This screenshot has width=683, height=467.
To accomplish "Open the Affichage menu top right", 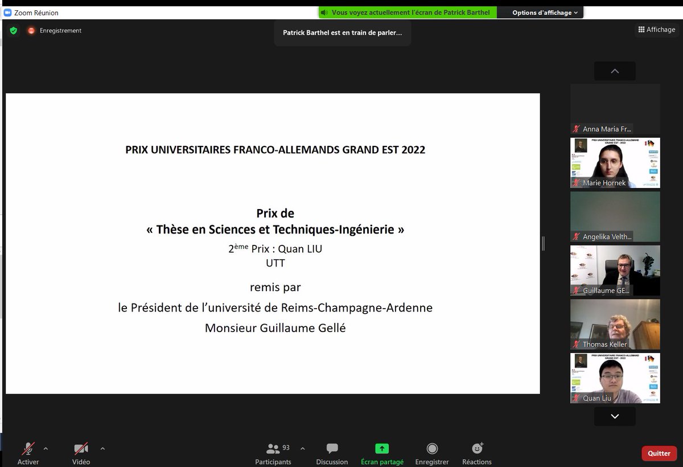I will click(656, 30).
